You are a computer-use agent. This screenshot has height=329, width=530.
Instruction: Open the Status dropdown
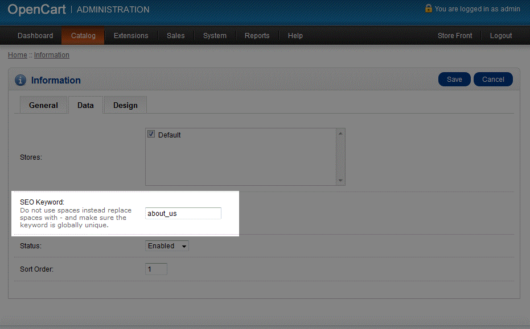click(167, 246)
